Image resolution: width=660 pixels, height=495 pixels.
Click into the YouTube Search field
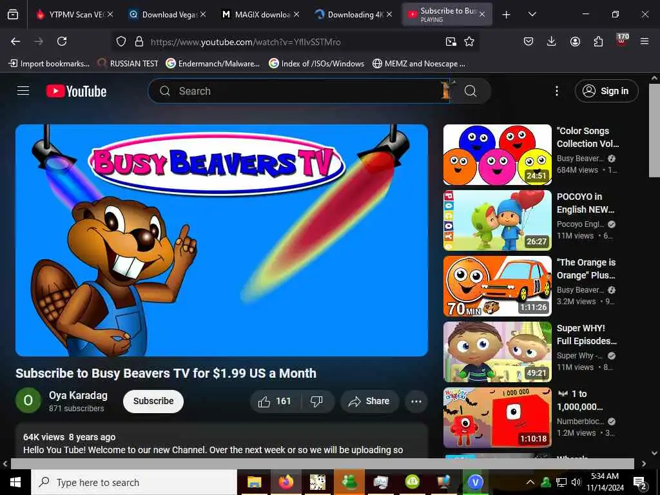tap(299, 91)
